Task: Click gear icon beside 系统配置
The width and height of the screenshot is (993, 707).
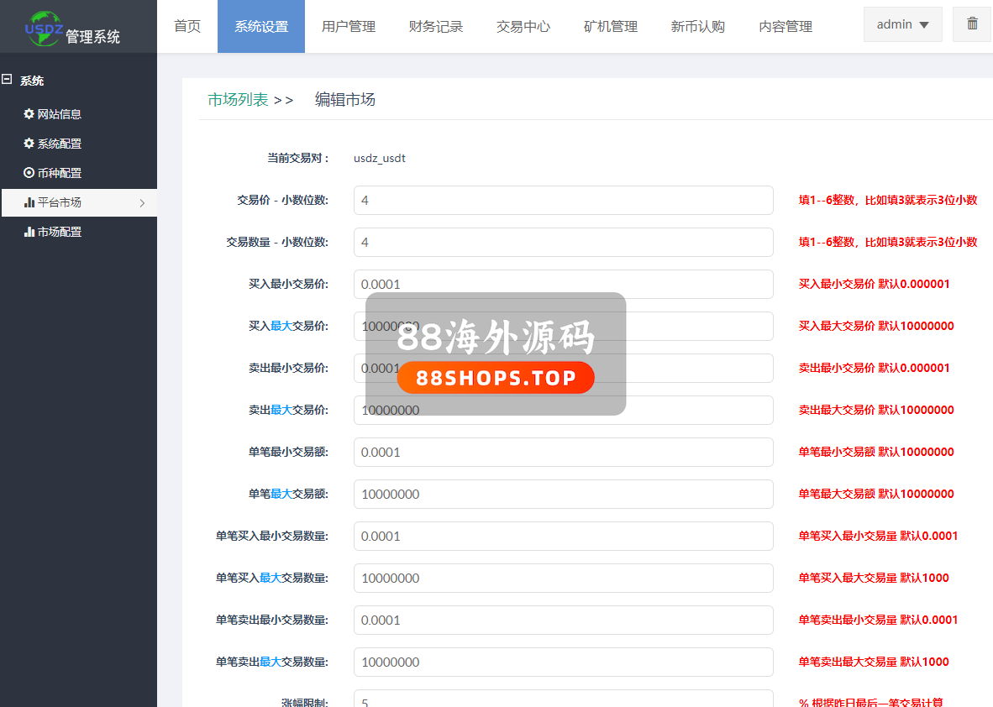Action: click(29, 144)
